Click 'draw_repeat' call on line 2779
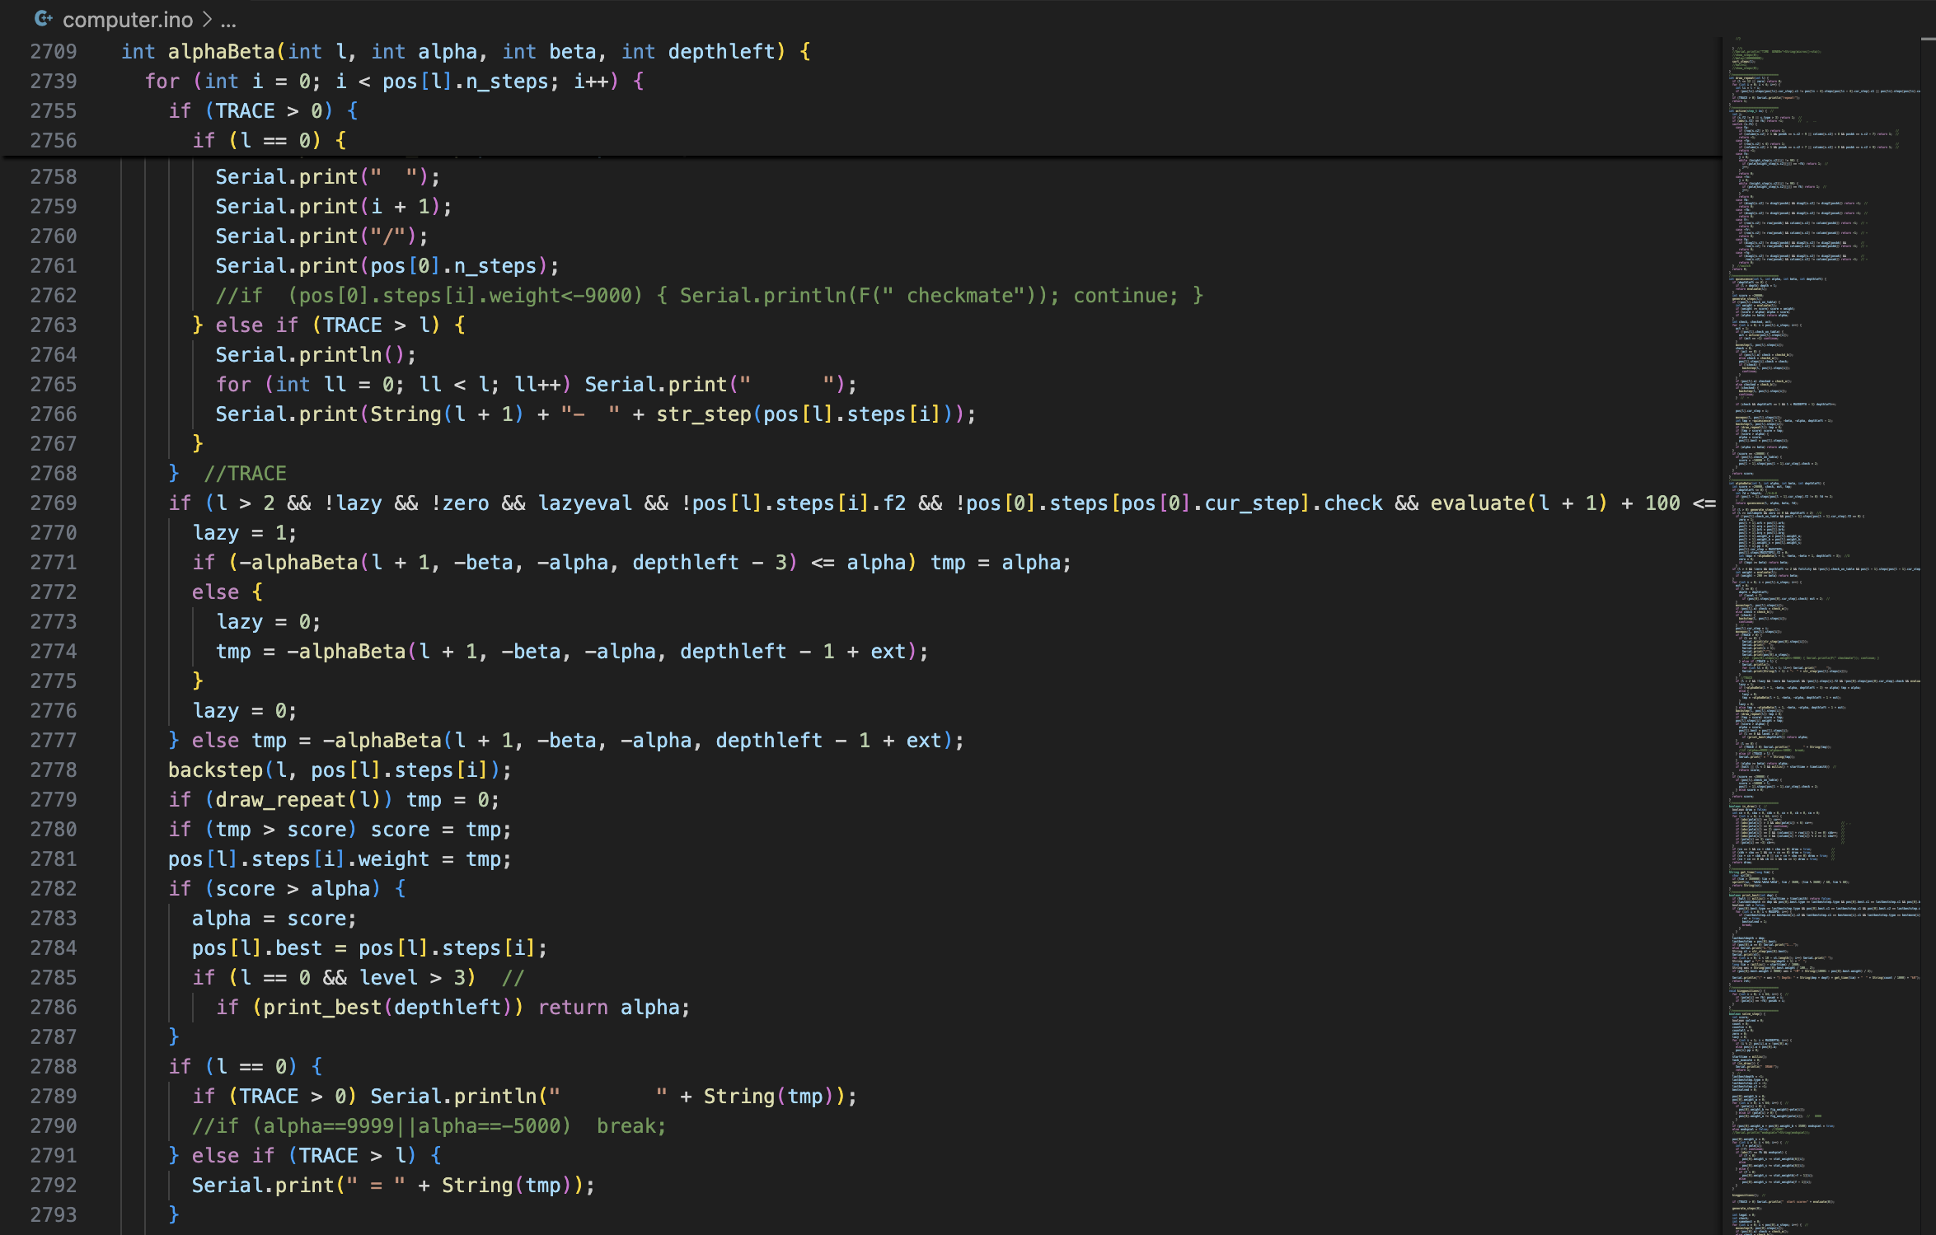 (280, 799)
